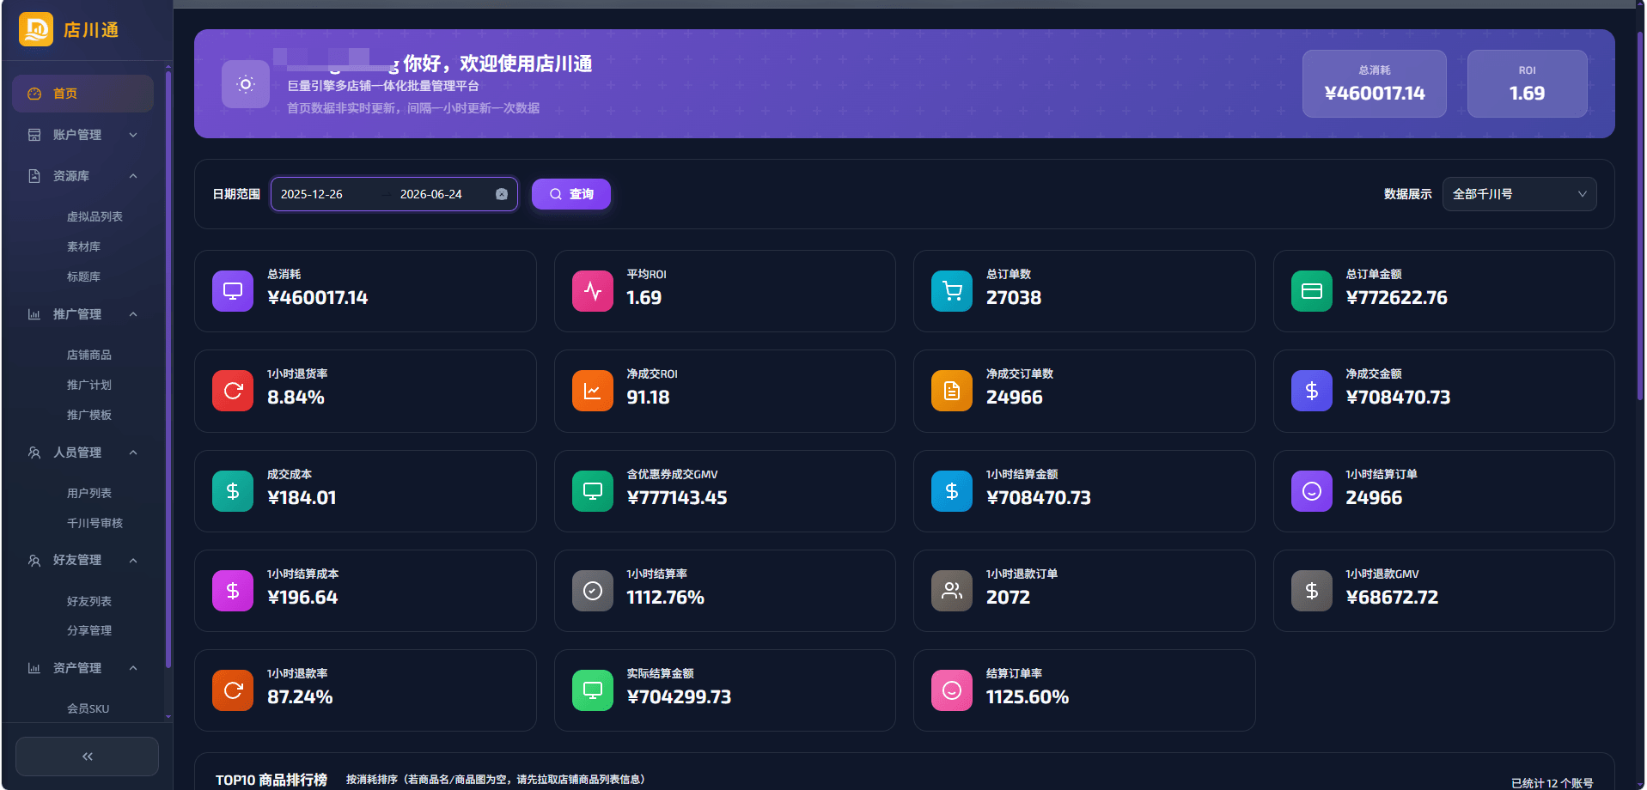This screenshot has width=1647, height=790.
Task: Click the 87.24% refund rate value
Action: [x=300, y=697]
